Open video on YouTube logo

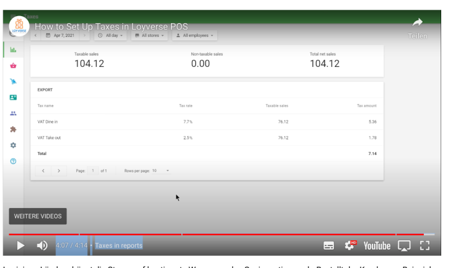(x=377, y=246)
